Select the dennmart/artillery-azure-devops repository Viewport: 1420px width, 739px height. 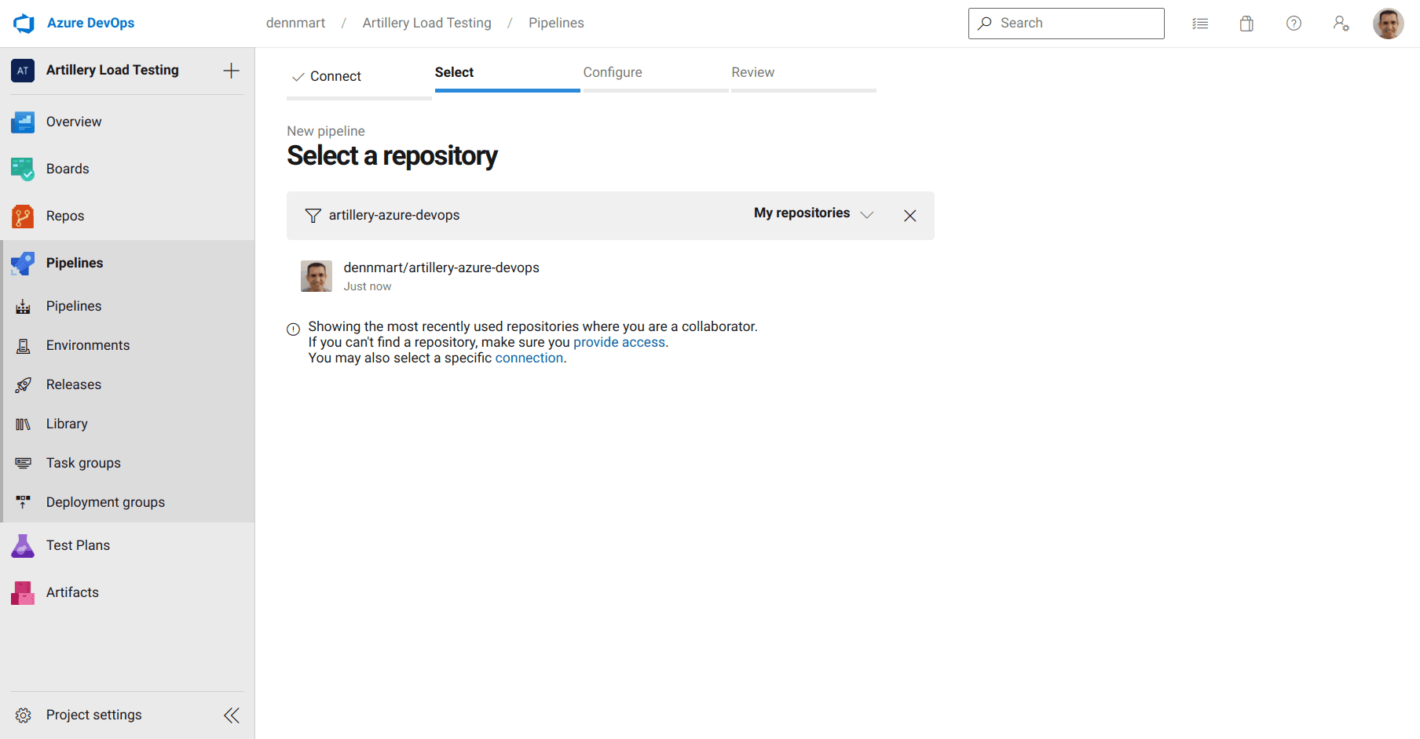click(x=441, y=268)
